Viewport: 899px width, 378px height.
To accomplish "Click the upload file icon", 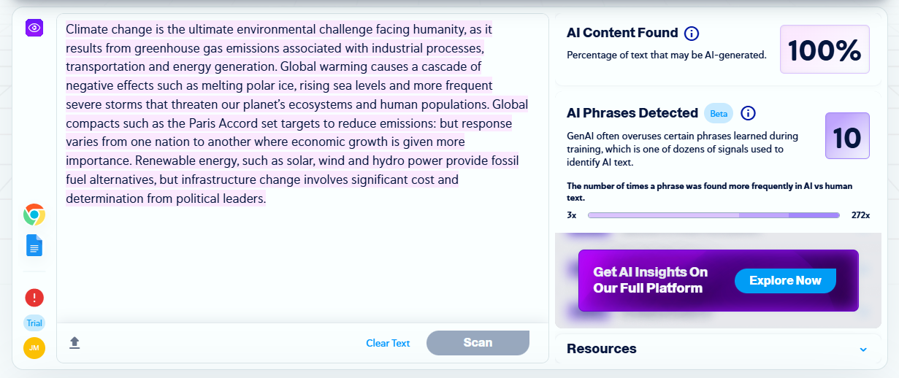I will click(74, 342).
